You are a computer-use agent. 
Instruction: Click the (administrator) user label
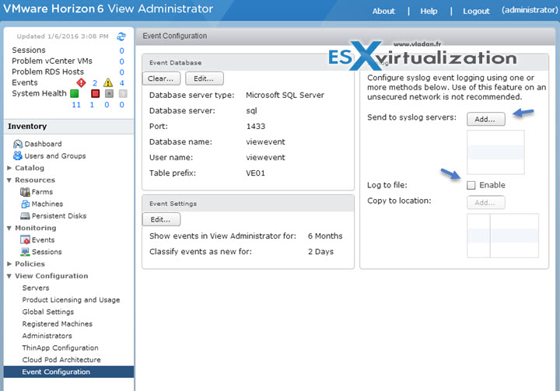[x=530, y=10]
